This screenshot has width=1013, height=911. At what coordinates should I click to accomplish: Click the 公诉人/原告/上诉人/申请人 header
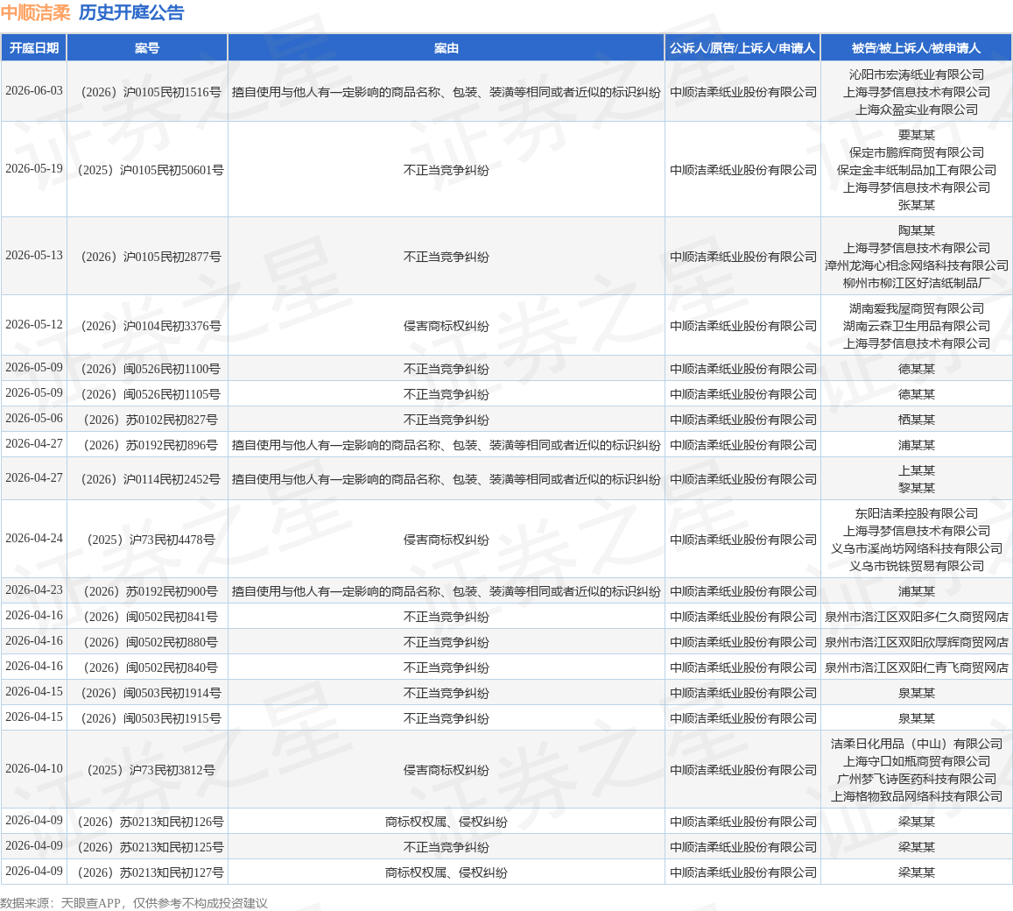point(742,48)
